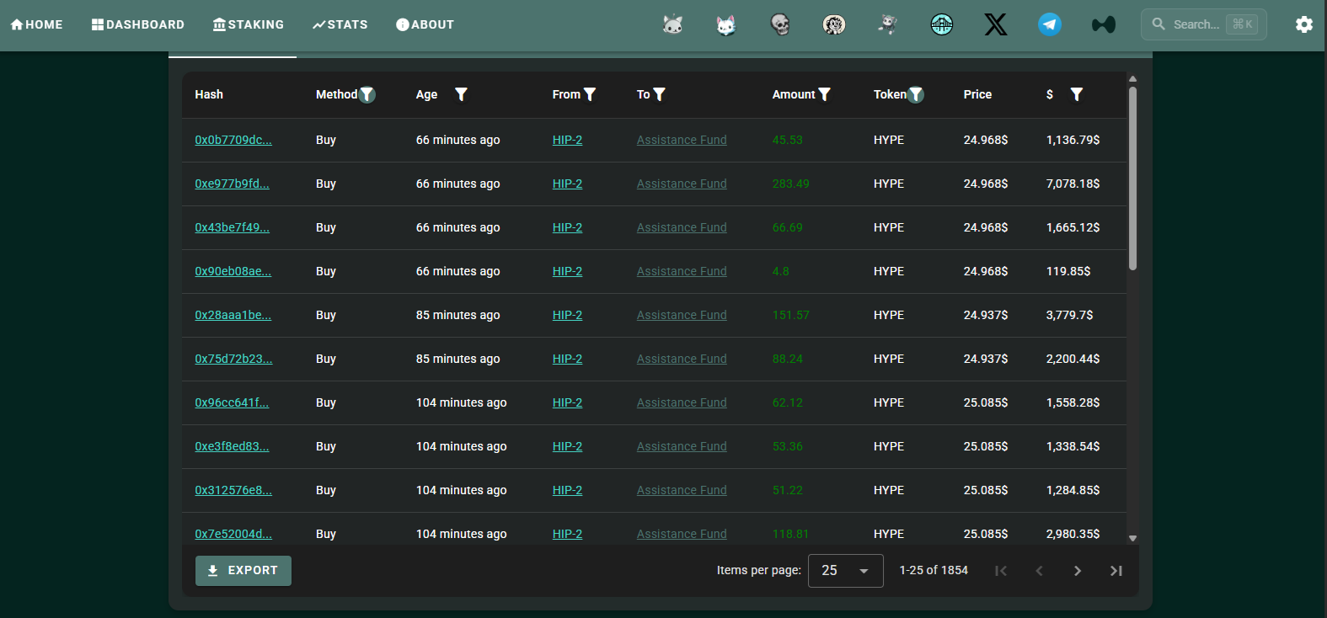Viewport: 1327px width, 618px height.
Task: Select the 7,078.18$ value cell
Action: 1073,184
